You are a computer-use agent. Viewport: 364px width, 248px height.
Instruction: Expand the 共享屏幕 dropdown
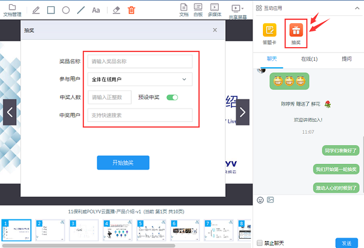click(x=235, y=9)
